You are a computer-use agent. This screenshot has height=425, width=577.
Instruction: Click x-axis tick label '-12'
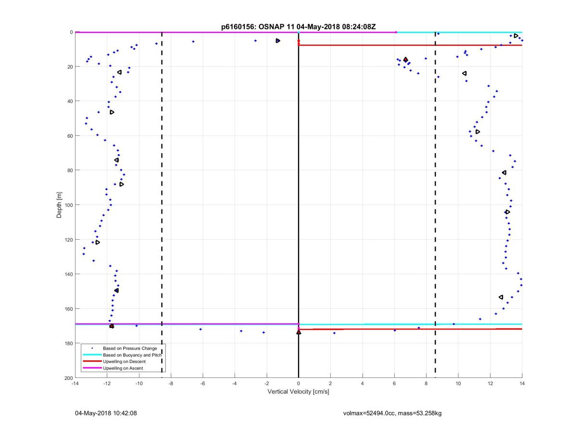[x=107, y=383]
